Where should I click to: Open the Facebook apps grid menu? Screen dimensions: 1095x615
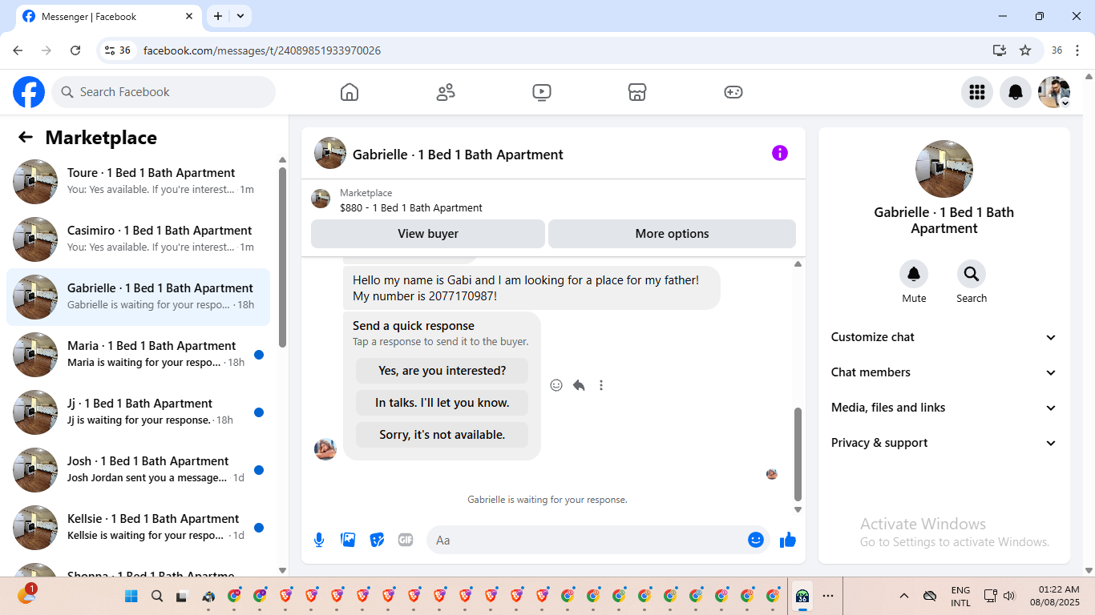pos(977,92)
